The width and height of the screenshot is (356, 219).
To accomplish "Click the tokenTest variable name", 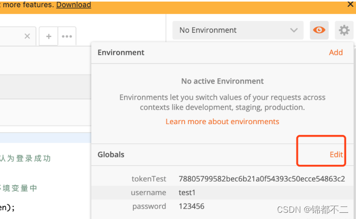I will tap(149, 179).
